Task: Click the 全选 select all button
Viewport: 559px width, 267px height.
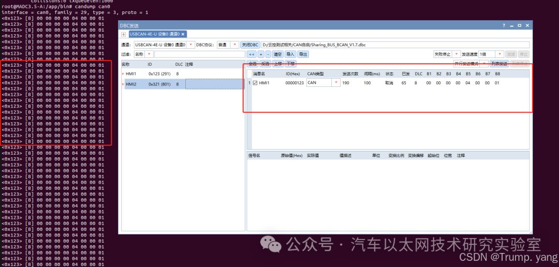Action: click(x=253, y=64)
